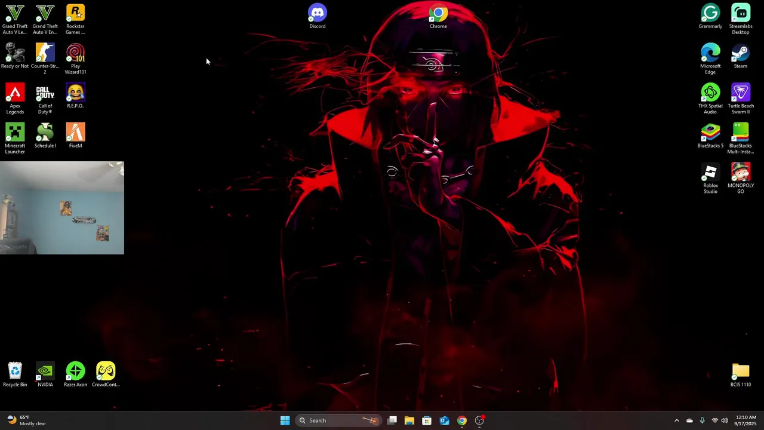
Task: Select the Schedule I game icon
Action: [45, 136]
